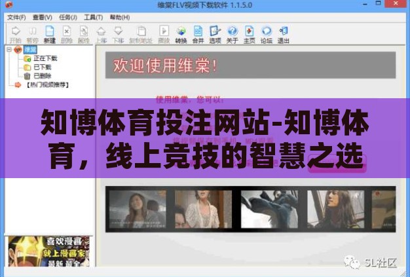
Task: Click the 播放 (Play) toolbar icon
Action: (164, 34)
